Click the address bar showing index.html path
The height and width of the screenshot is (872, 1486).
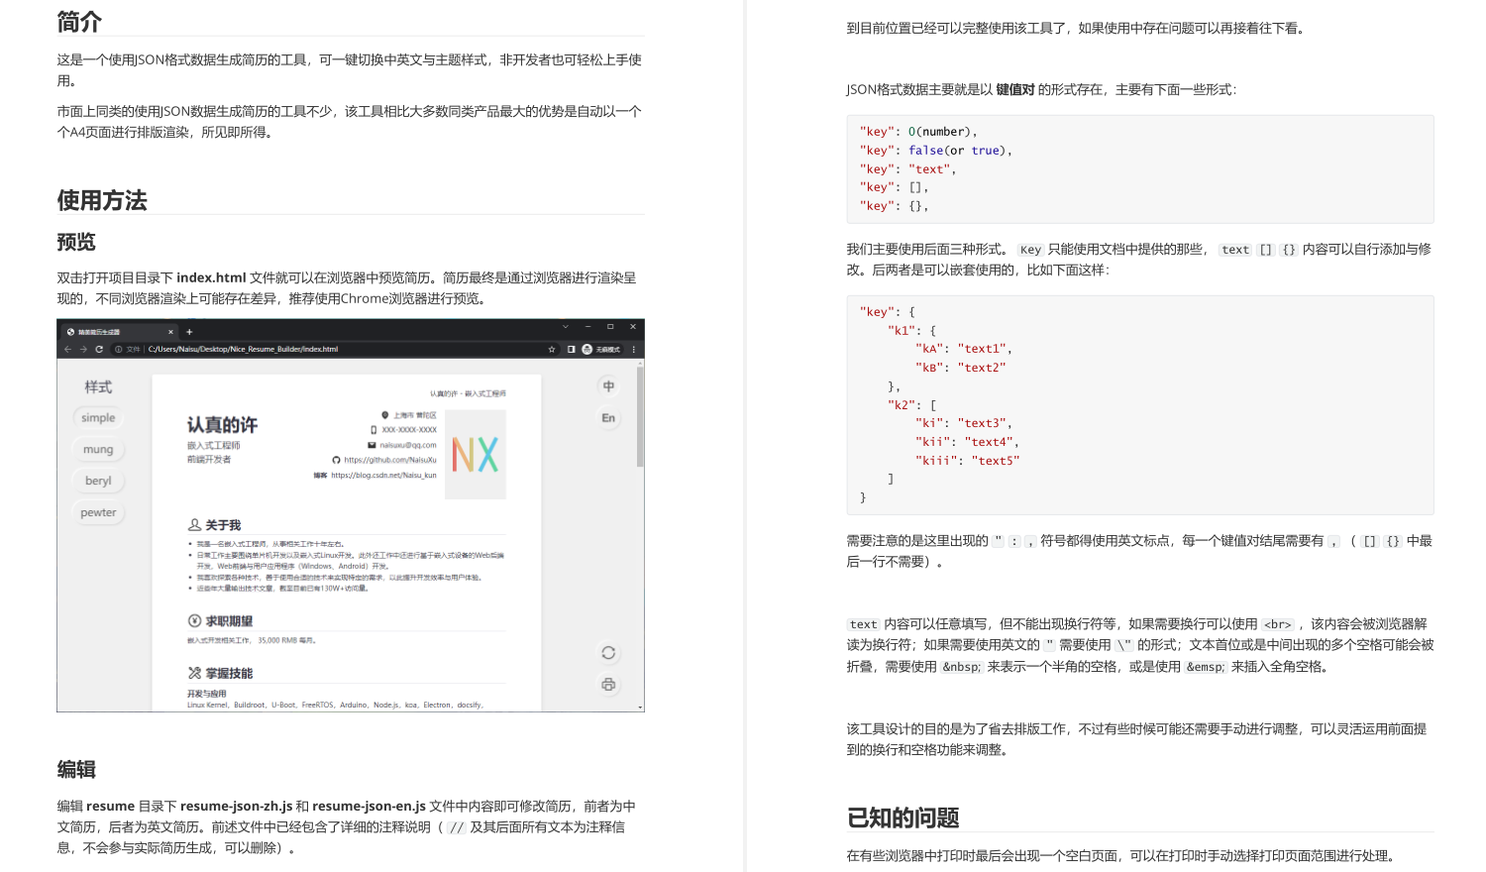tap(337, 349)
